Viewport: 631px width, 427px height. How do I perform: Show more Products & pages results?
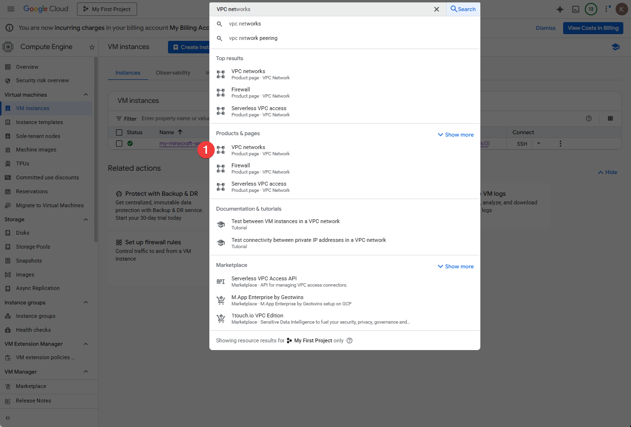click(455, 135)
